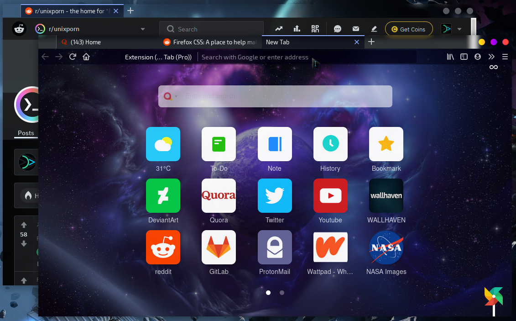Expand toolbar overflow chevrons

click(491, 57)
